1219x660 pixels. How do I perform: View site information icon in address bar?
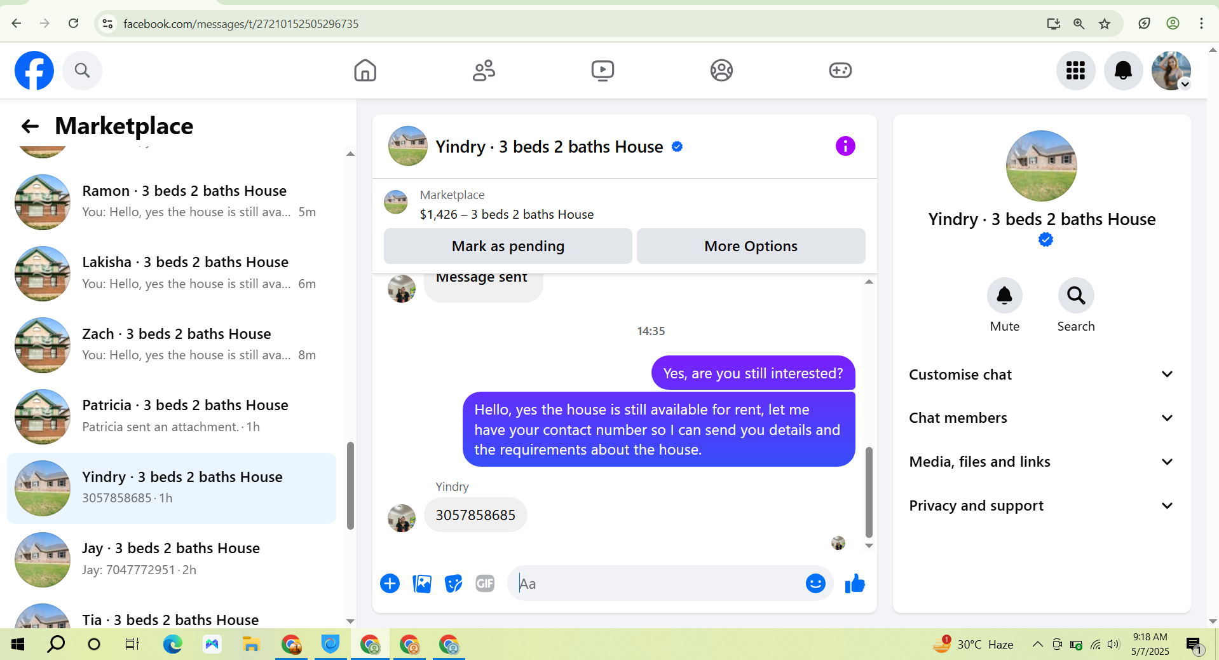(108, 24)
